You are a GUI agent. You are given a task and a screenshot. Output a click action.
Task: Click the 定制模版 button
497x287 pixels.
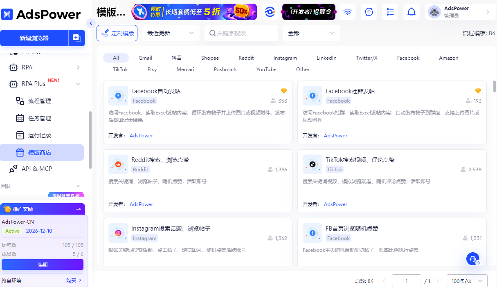tap(117, 33)
